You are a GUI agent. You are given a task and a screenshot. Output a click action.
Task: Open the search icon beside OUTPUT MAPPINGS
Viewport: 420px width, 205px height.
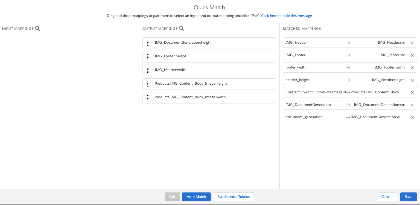182,28
